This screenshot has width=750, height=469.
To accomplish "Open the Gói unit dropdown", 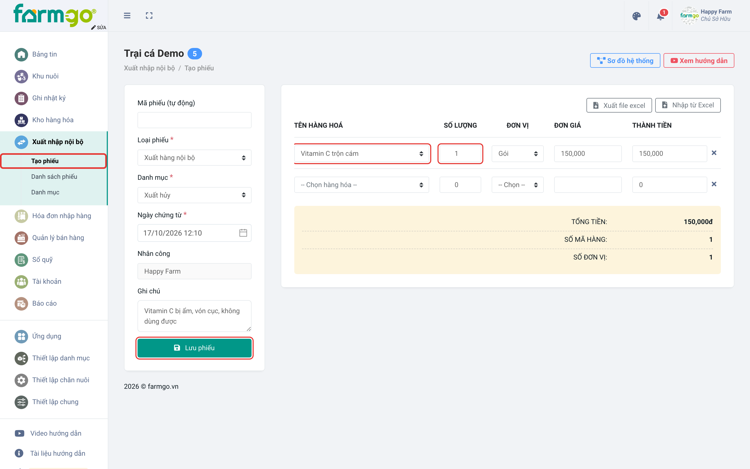I will click(517, 153).
